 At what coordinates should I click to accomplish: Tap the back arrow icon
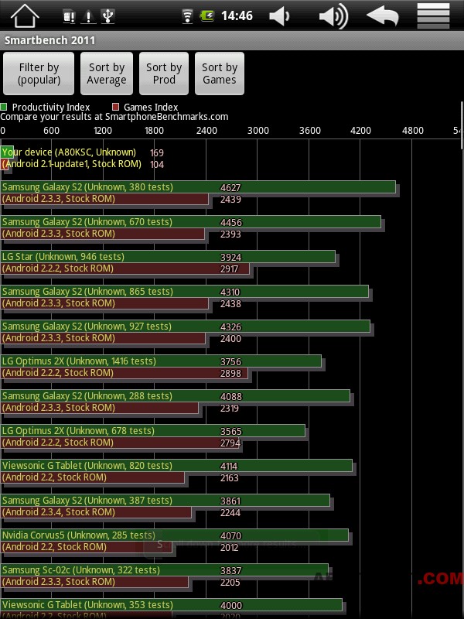383,16
